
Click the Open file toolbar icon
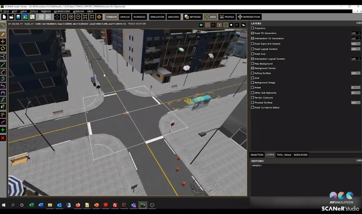(x=11, y=17)
